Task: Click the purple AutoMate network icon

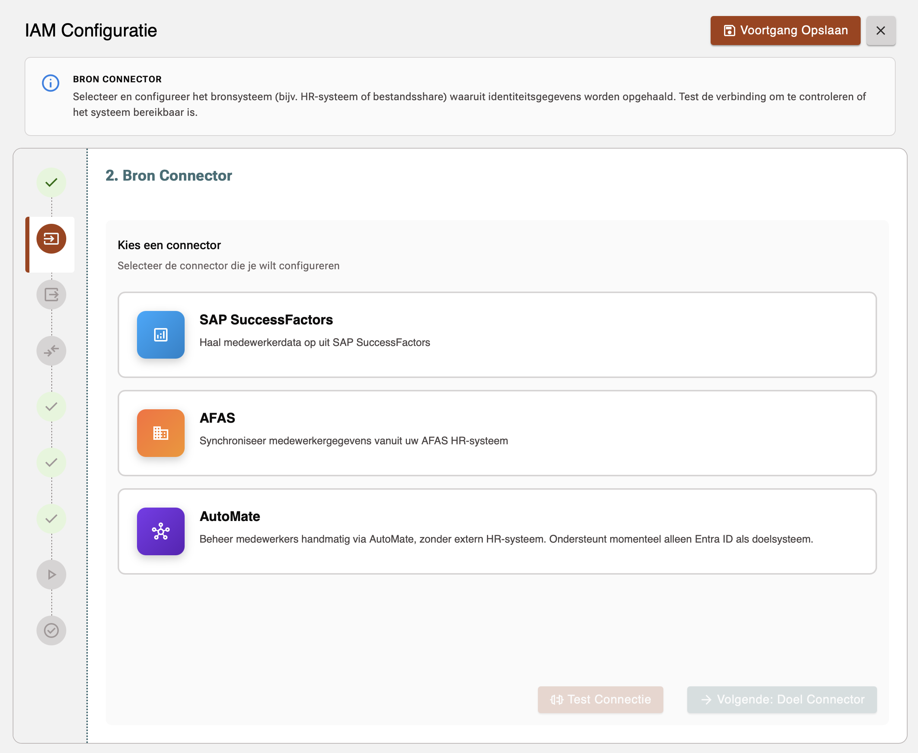Action: coord(160,531)
